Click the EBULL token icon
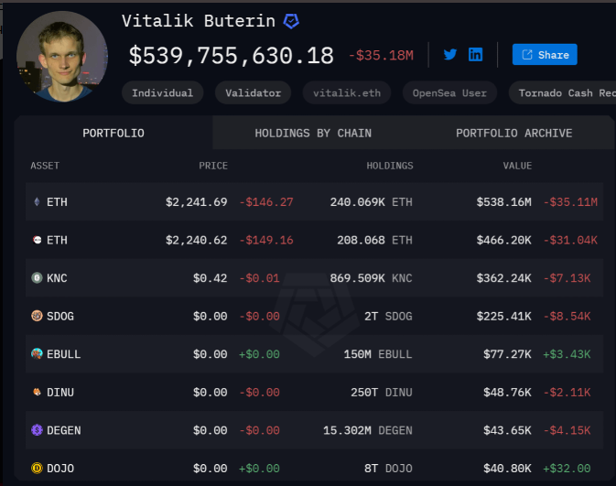Screen dimensions: 616x486 point(37,354)
